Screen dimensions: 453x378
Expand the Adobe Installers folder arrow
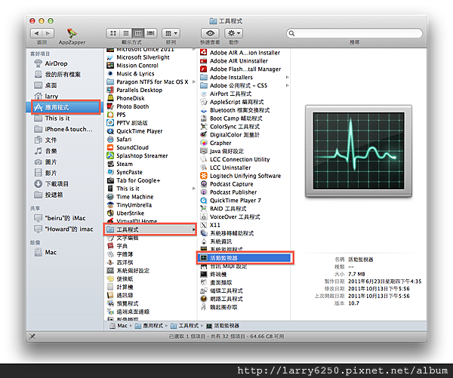coord(288,77)
